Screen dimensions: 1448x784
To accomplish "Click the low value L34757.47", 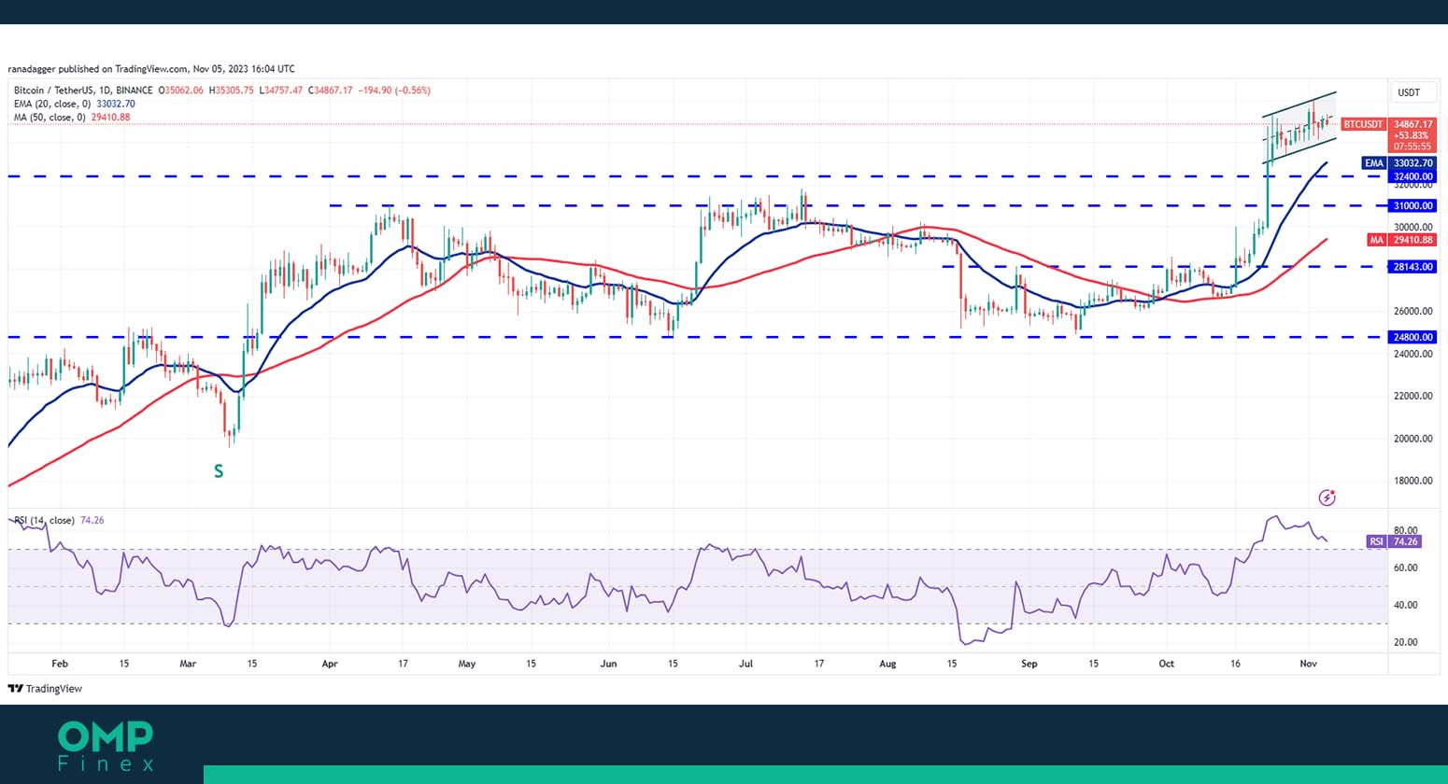I will (280, 91).
